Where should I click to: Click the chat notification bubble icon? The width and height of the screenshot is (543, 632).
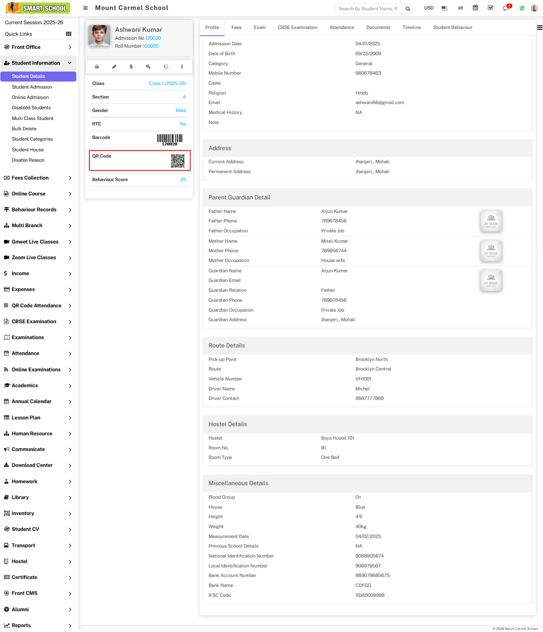506,8
